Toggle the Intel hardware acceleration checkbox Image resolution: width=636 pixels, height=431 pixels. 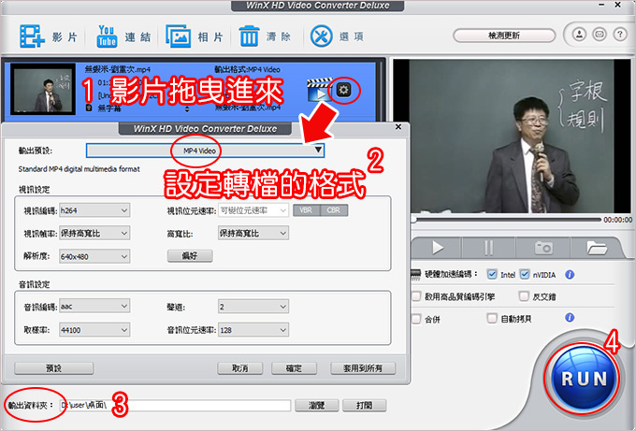(x=492, y=275)
